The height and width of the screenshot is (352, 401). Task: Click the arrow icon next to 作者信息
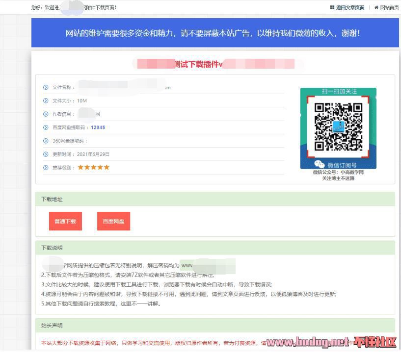point(46,114)
